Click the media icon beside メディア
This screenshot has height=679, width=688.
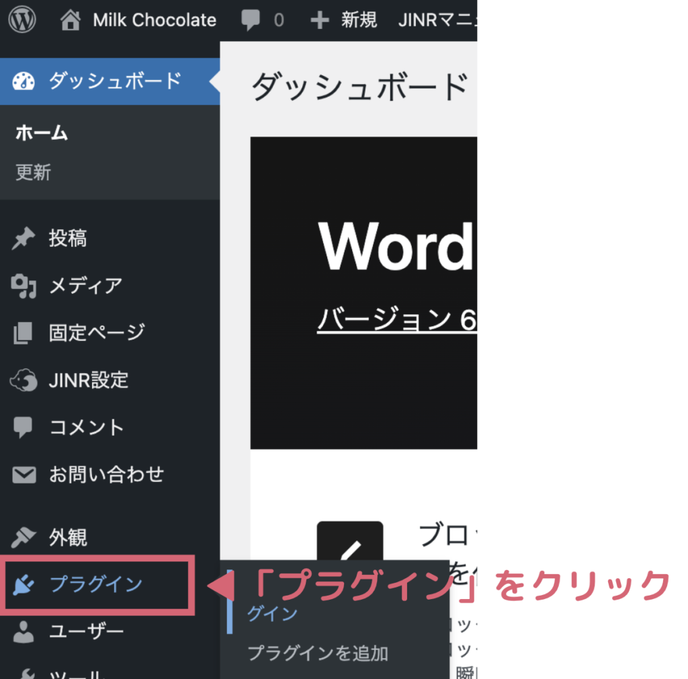pos(24,286)
